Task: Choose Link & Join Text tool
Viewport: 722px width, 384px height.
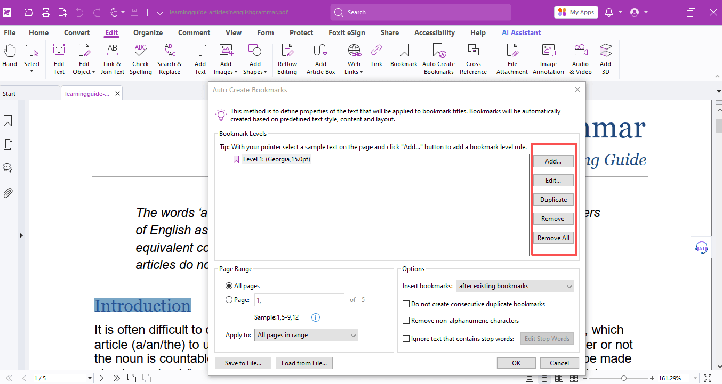Action: coord(113,59)
